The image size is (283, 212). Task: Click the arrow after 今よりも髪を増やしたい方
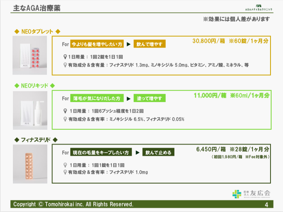point(129,44)
